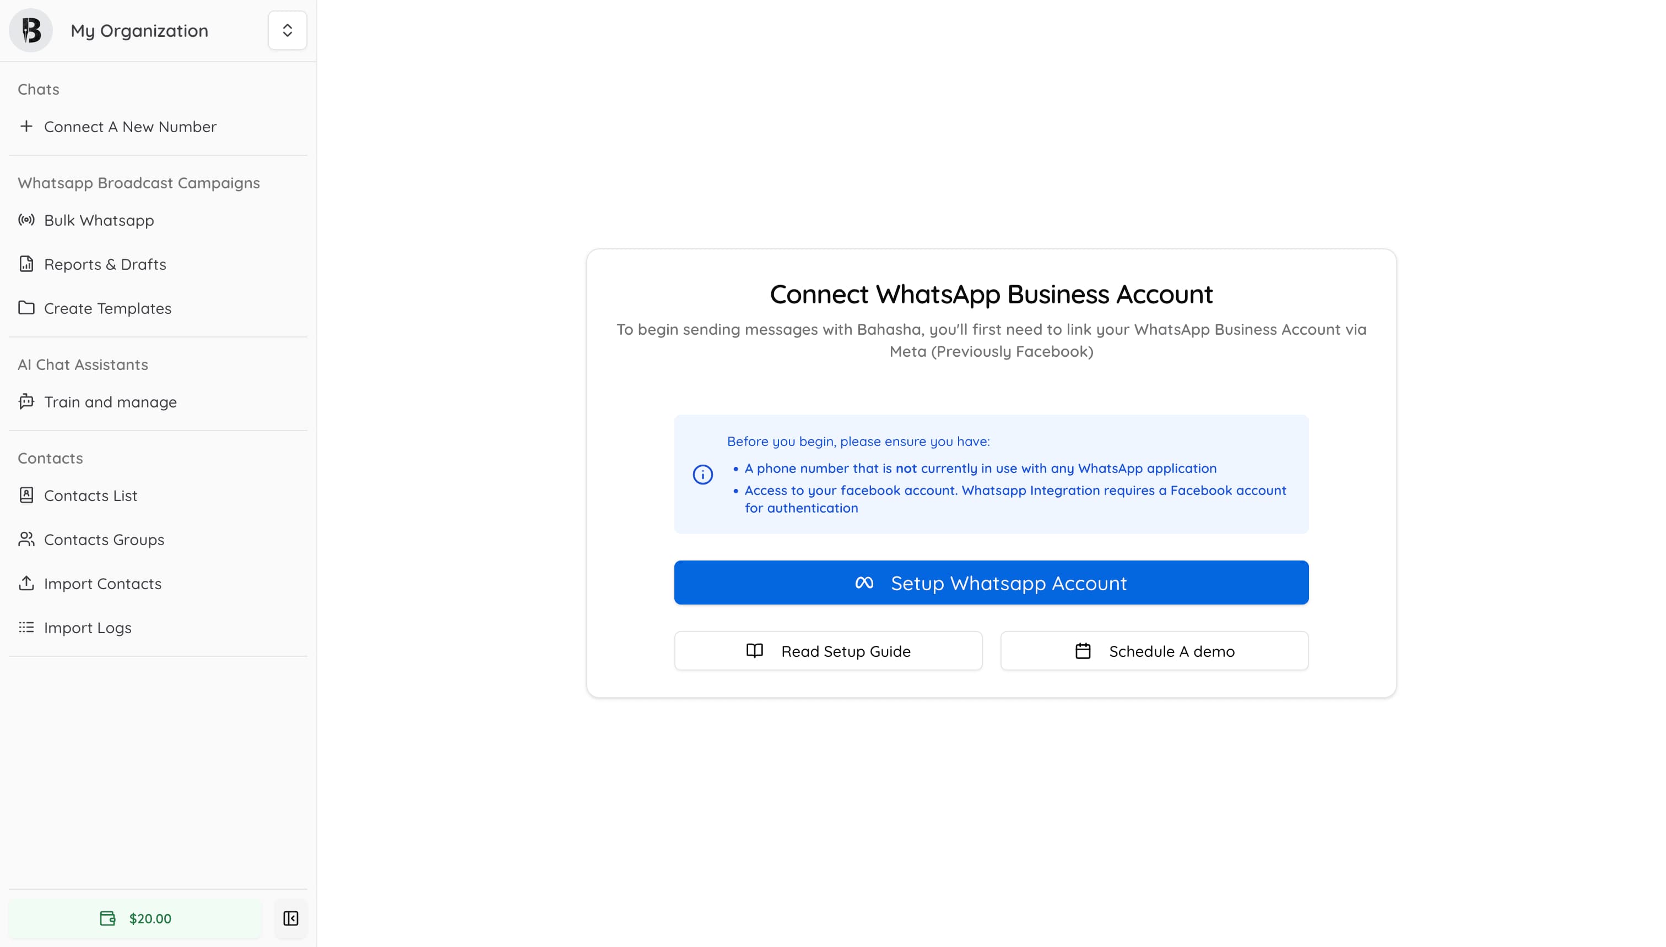
Task: Click the wallet icon next to the balance
Action: tap(108, 918)
